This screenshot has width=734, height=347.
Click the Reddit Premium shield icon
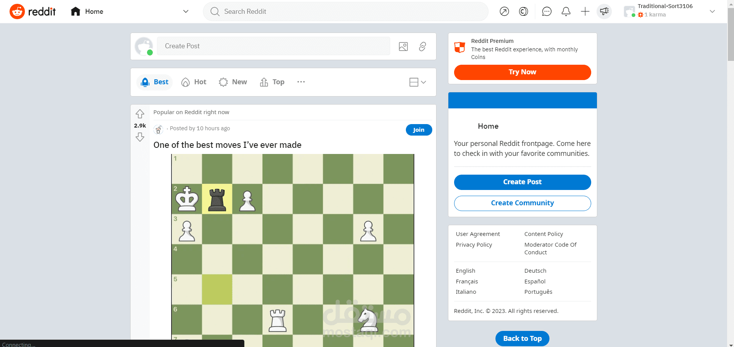(x=459, y=47)
